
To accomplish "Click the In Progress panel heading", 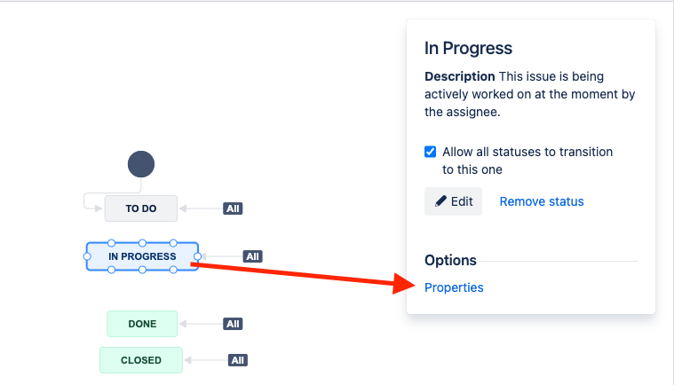I will [x=468, y=48].
